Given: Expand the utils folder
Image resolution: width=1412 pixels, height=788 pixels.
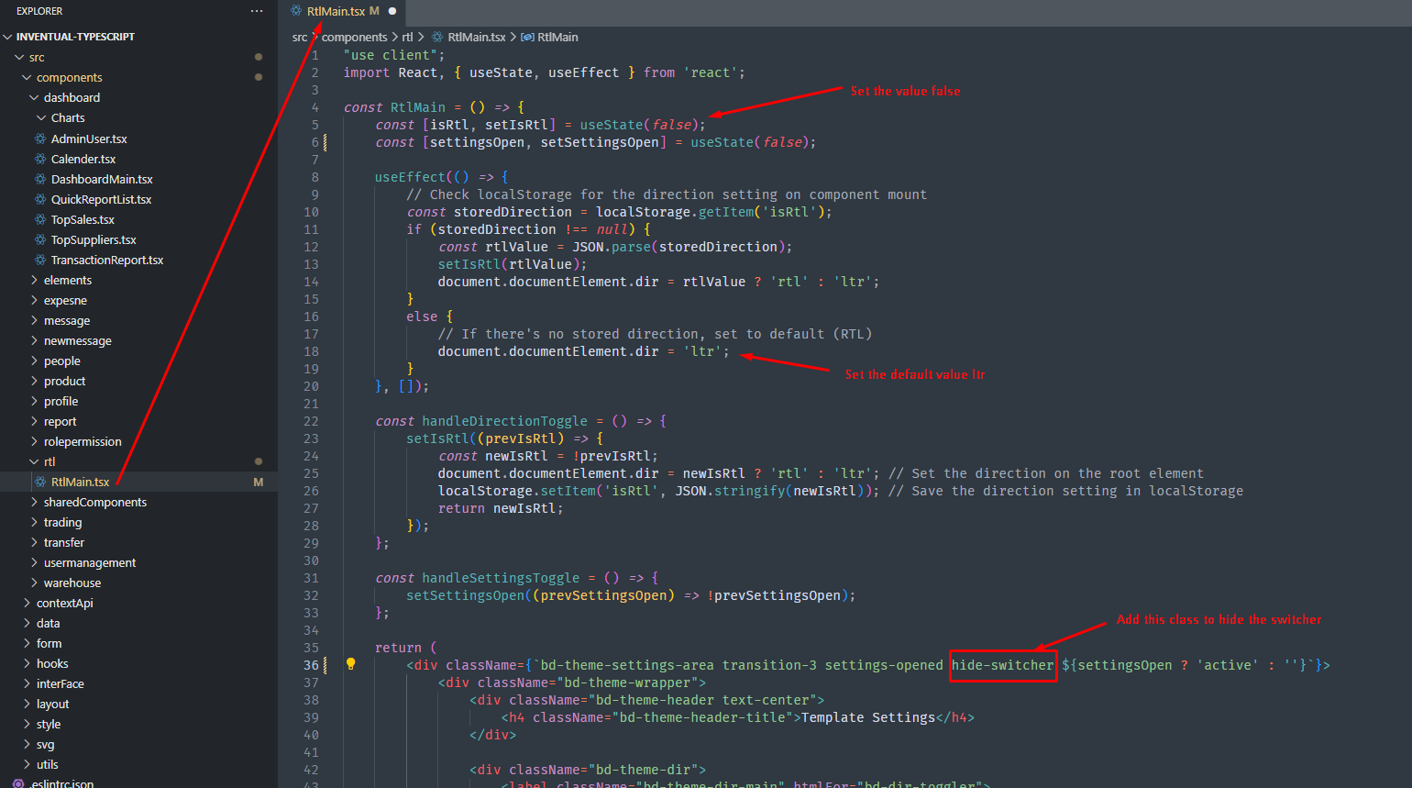Looking at the screenshot, I should pos(27,764).
